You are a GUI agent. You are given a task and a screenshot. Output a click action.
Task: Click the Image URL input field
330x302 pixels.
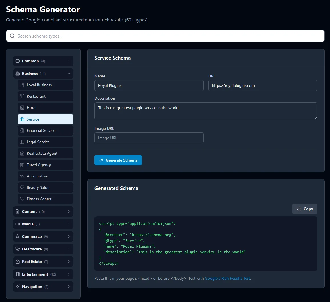[149, 138]
